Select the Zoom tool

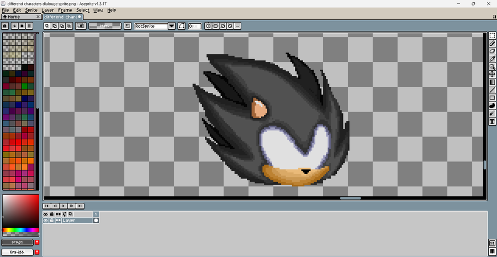492,67
